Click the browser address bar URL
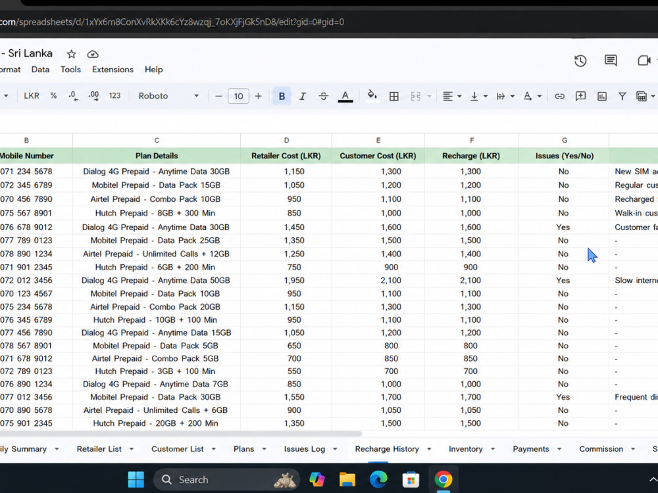 (172, 22)
